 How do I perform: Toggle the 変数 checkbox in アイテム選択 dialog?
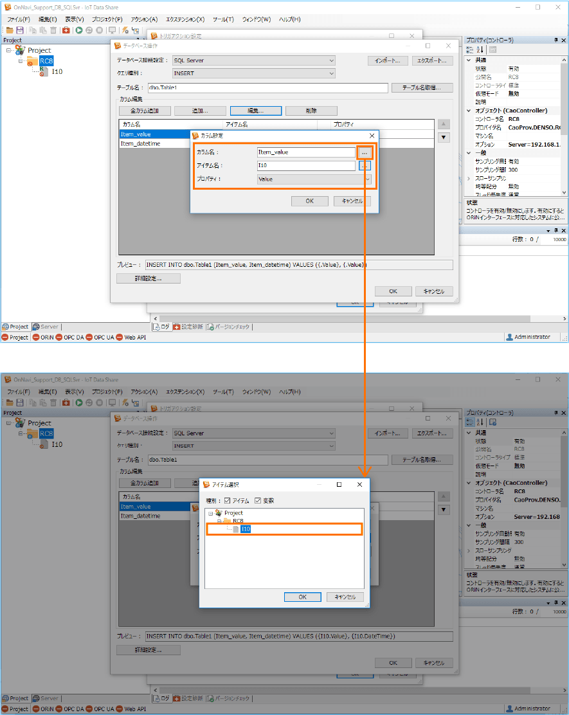[258, 501]
